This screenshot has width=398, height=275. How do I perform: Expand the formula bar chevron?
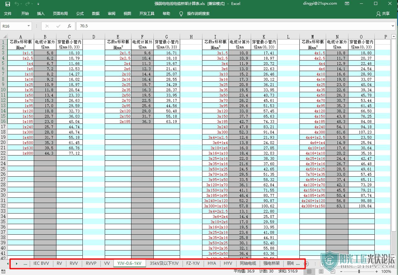(393, 26)
